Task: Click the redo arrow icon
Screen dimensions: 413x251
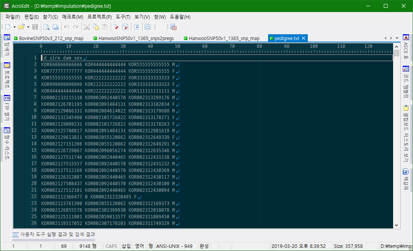Action: [x=76, y=27]
